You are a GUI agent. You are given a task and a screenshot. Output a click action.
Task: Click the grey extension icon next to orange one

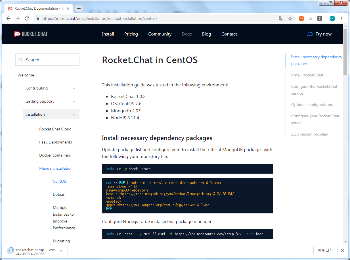311,18
